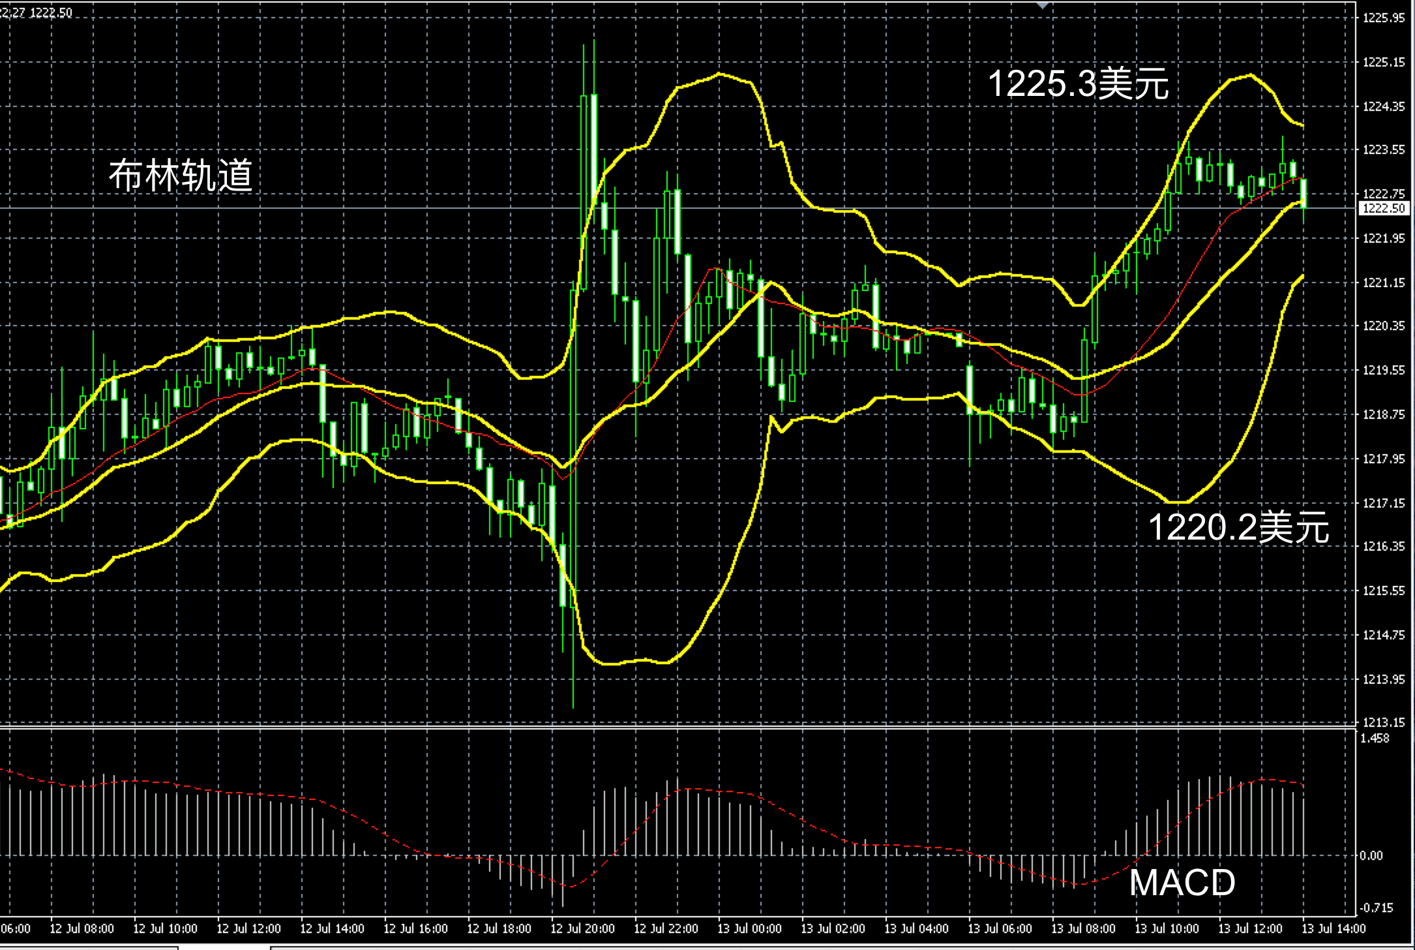Click the 1213.15 price scale value
The image size is (1415, 950).
click(x=1384, y=722)
